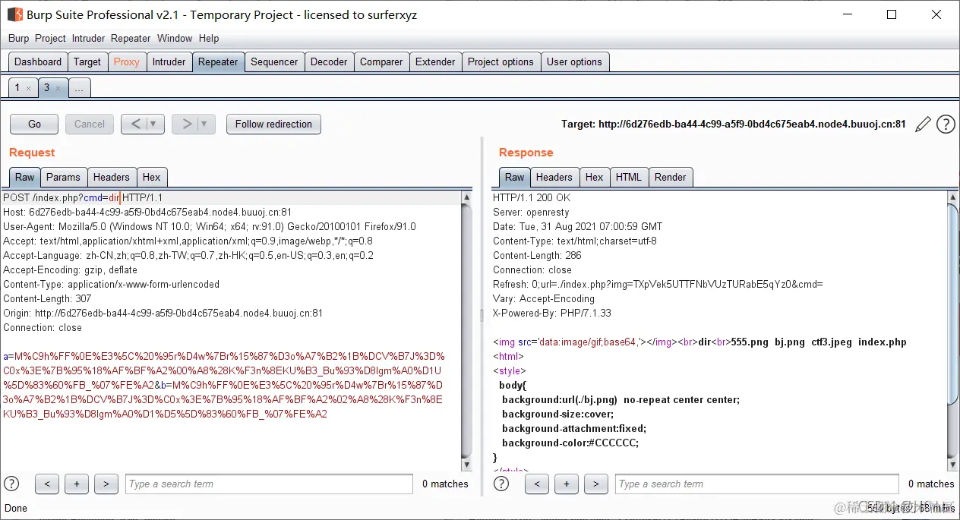Click the Target URL label text
Viewport: 960px width, 520px height.
[733, 124]
